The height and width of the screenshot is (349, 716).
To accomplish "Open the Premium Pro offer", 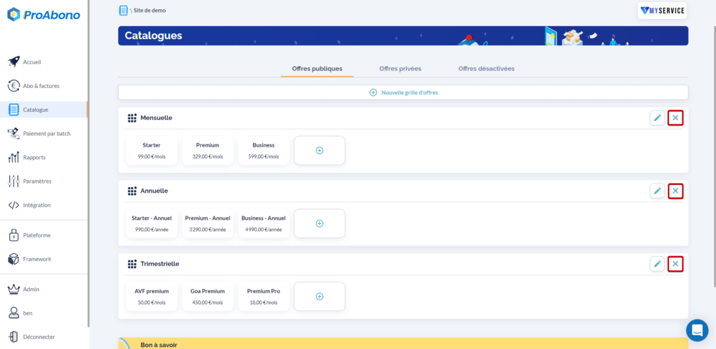I will (x=264, y=296).
